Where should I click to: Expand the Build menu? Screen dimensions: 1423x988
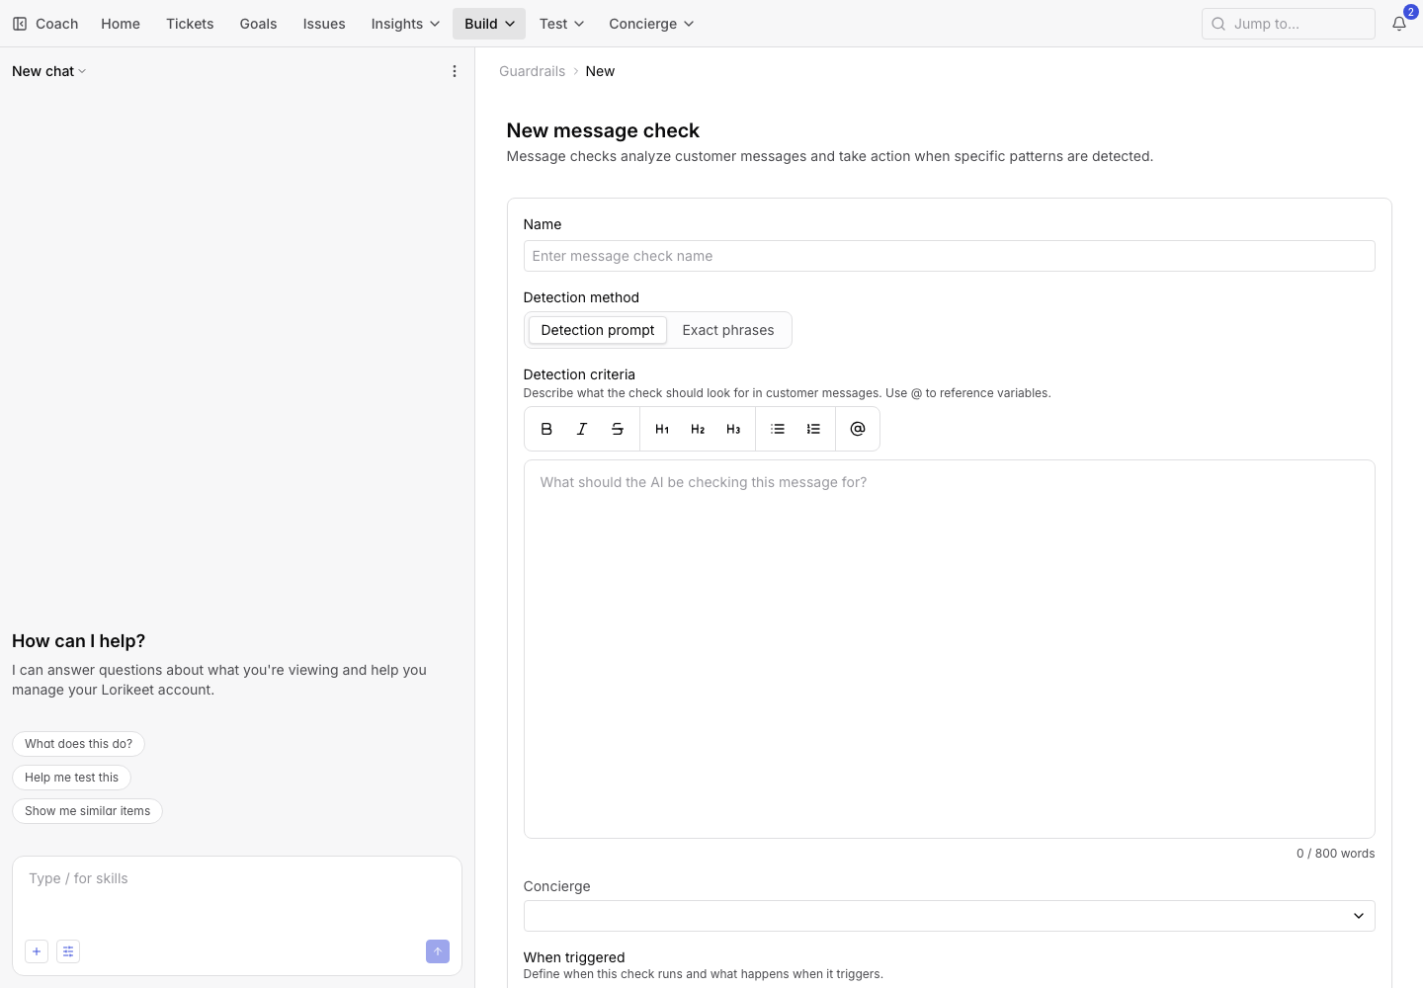click(x=489, y=24)
